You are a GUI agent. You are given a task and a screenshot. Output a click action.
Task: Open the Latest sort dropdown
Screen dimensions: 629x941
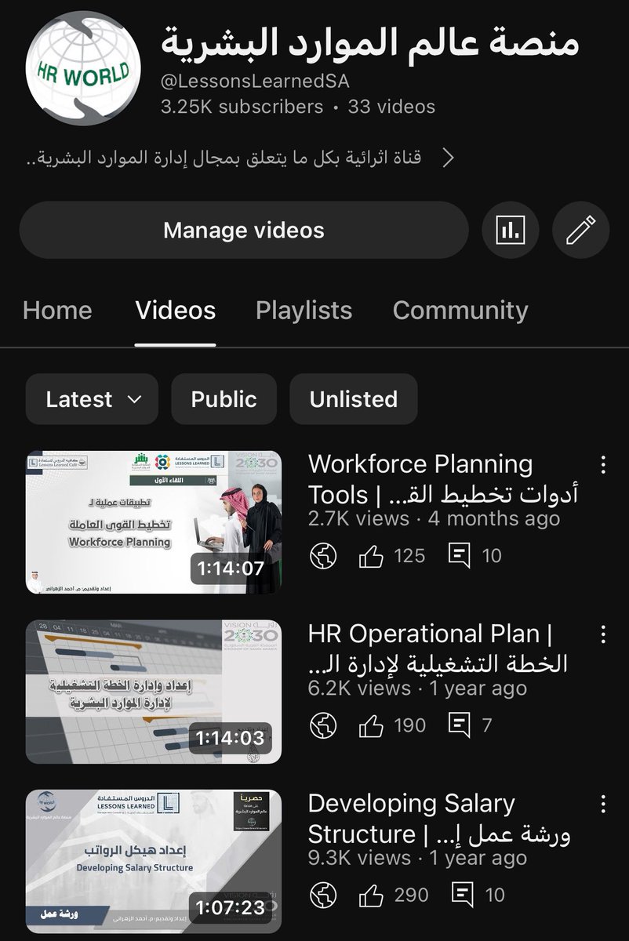click(92, 399)
